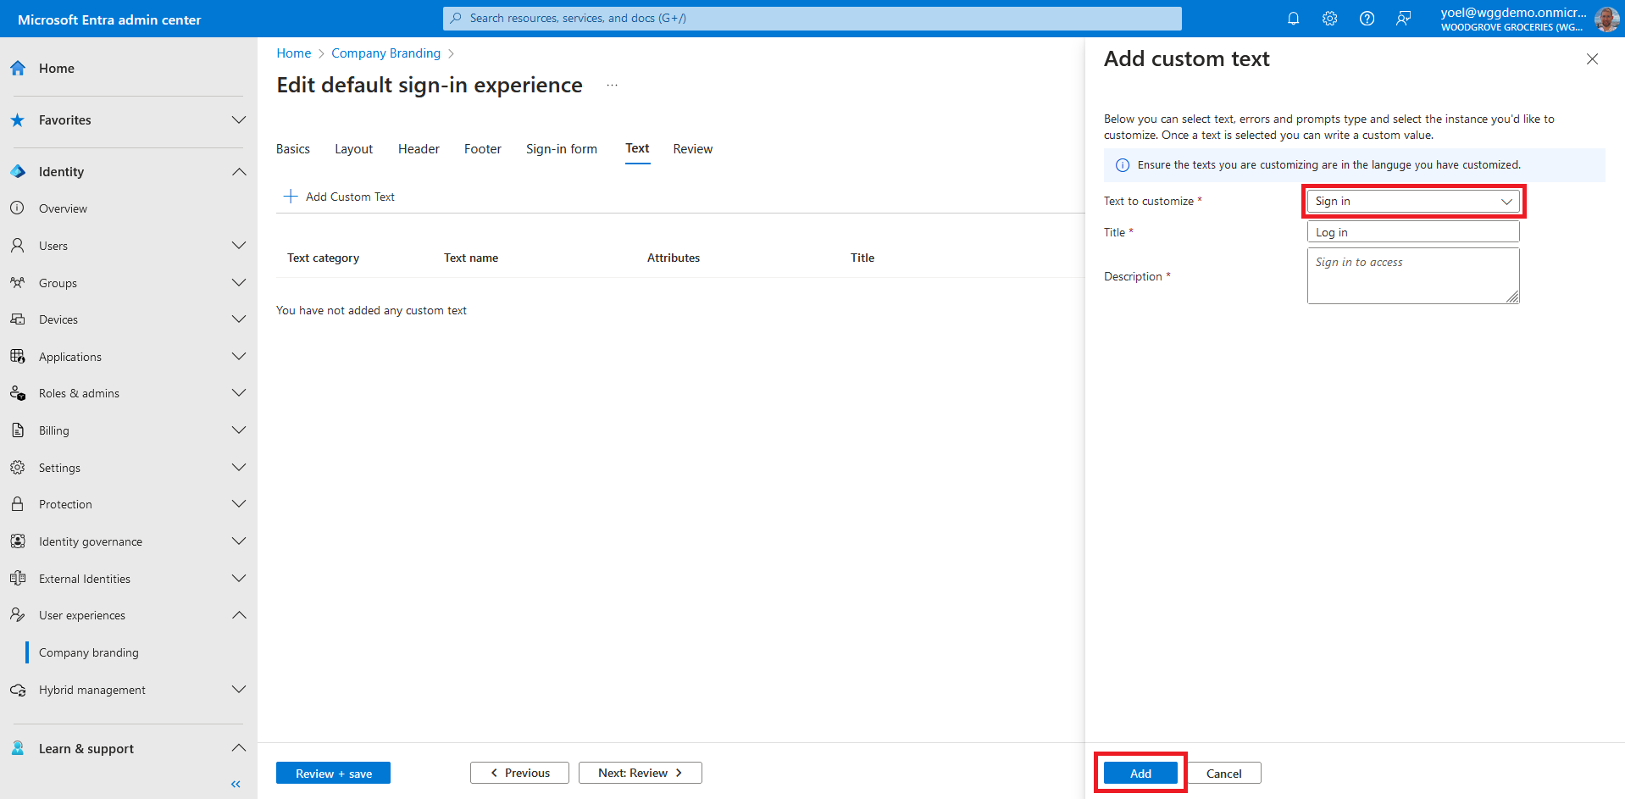Click the help question mark icon

tap(1367, 19)
